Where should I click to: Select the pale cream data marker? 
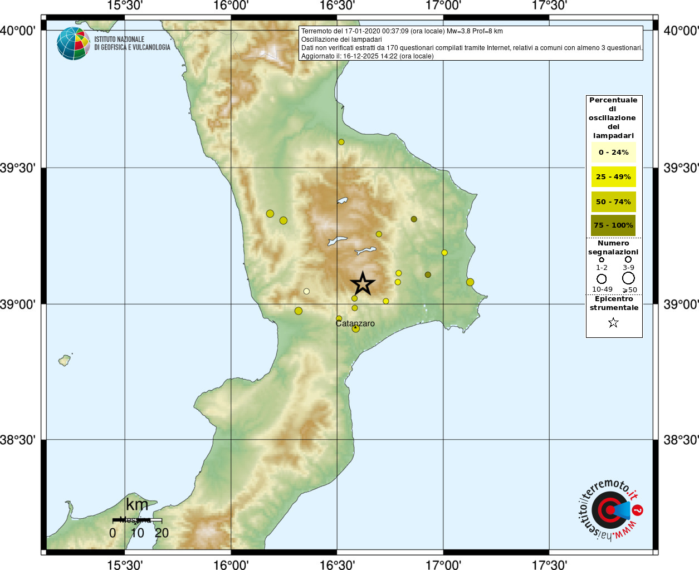coord(306,291)
